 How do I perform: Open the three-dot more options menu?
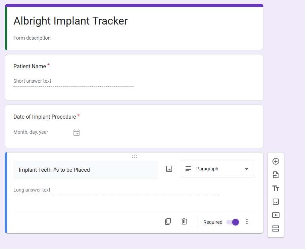[x=247, y=221]
